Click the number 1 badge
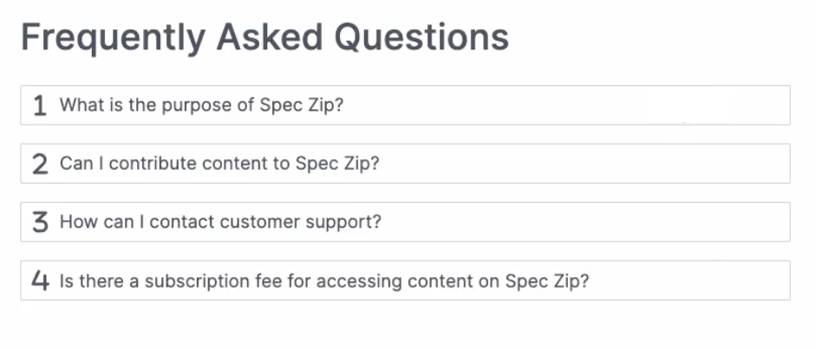 point(39,106)
